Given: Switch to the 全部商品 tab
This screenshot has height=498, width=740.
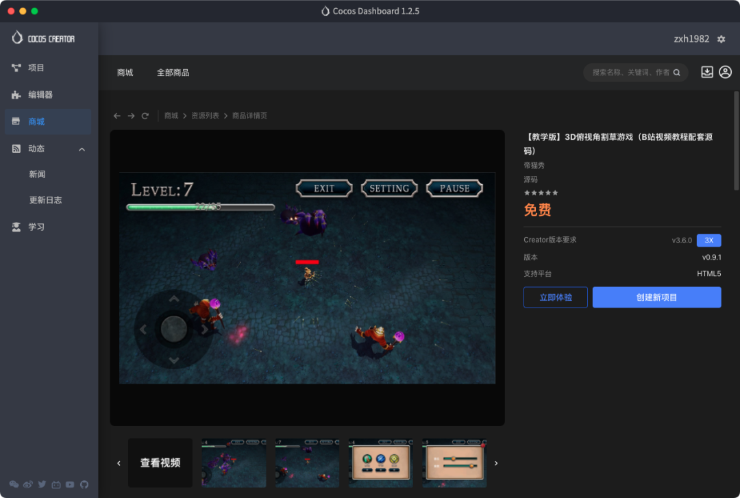Looking at the screenshot, I should pyautogui.click(x=173, y=73).
